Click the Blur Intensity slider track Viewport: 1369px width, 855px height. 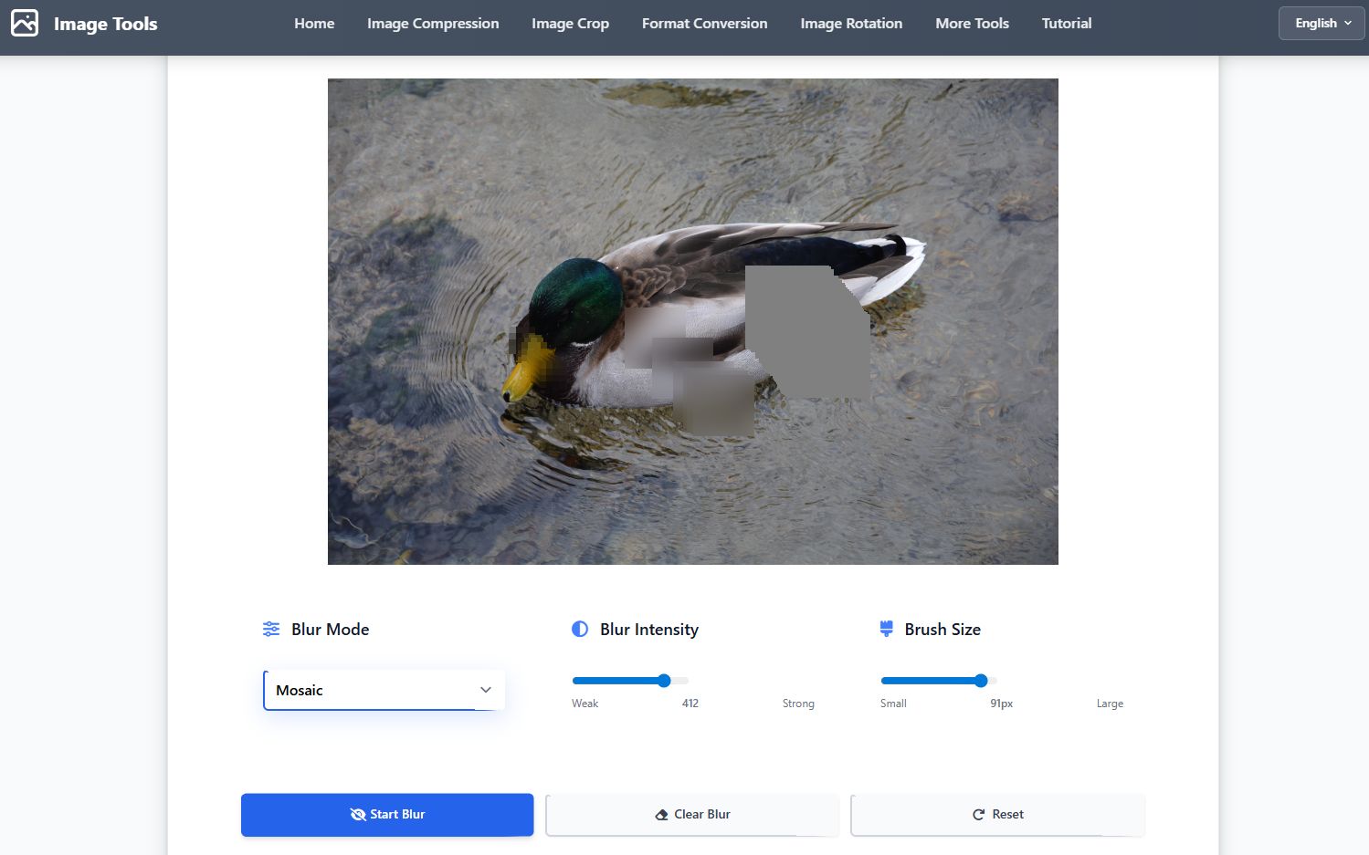click(x=630, y=681)
